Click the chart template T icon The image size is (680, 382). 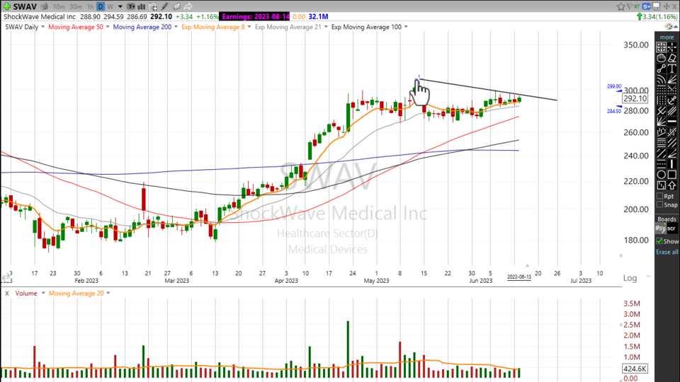[130, 6]
